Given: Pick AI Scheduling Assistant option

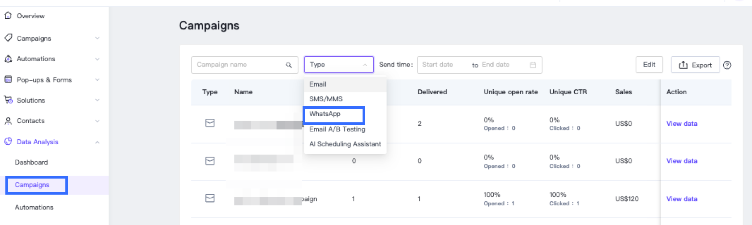Looking at the screenshot, I should 345,144.
